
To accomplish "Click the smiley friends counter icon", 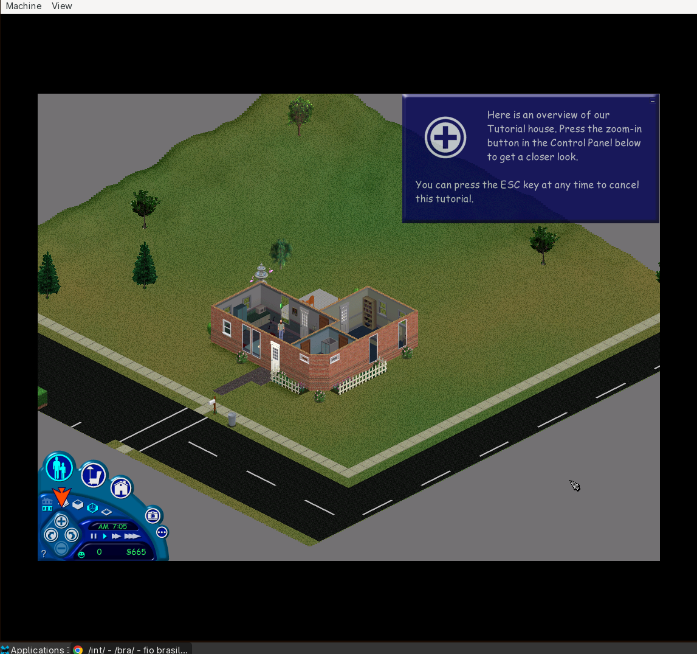I will 81,555.
